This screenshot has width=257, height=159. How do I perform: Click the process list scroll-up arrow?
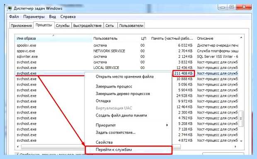coord(241,38)
